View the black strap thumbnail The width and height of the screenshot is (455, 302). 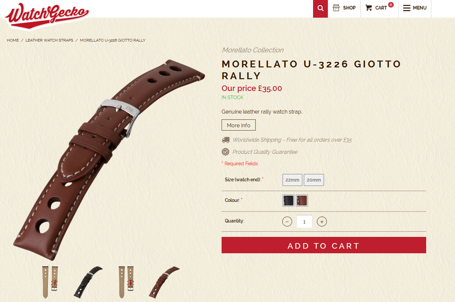pyautogui.click(x=88, y=282)
